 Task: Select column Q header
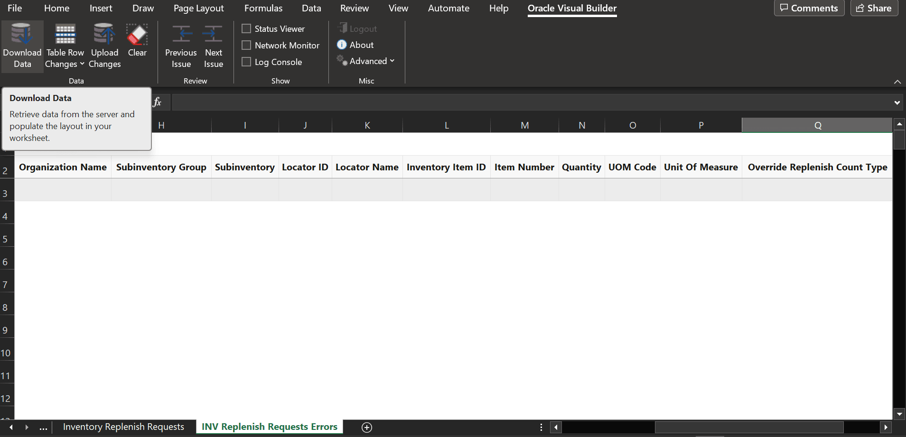point(817,125)
